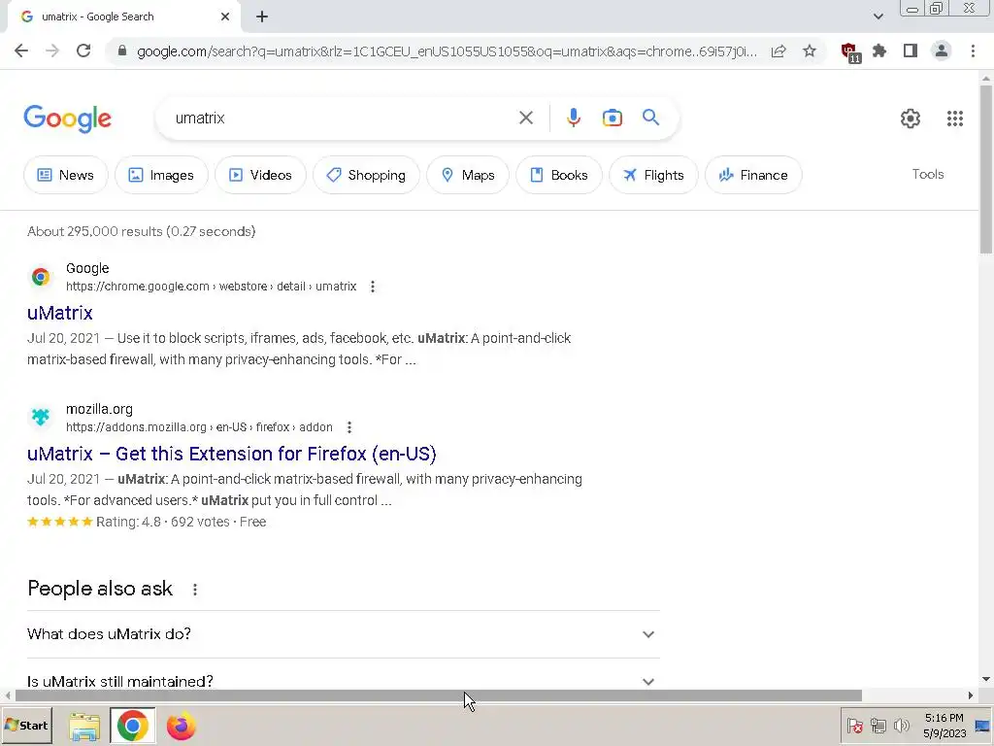Open File Explorer from the taskbar

(x=83, y=727)
